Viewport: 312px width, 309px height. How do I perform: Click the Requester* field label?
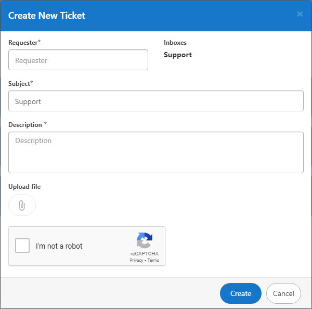(24, 43)
